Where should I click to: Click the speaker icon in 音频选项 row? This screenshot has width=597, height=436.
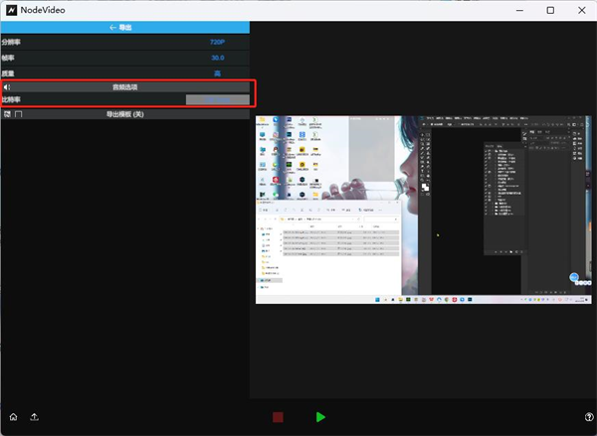[7, 87]
